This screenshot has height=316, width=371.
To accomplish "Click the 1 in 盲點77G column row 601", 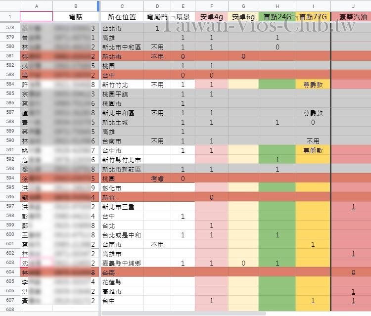I will click(x=313, y=244).
